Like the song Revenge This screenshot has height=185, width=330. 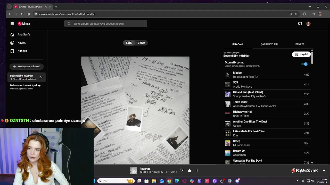(189, 170)
